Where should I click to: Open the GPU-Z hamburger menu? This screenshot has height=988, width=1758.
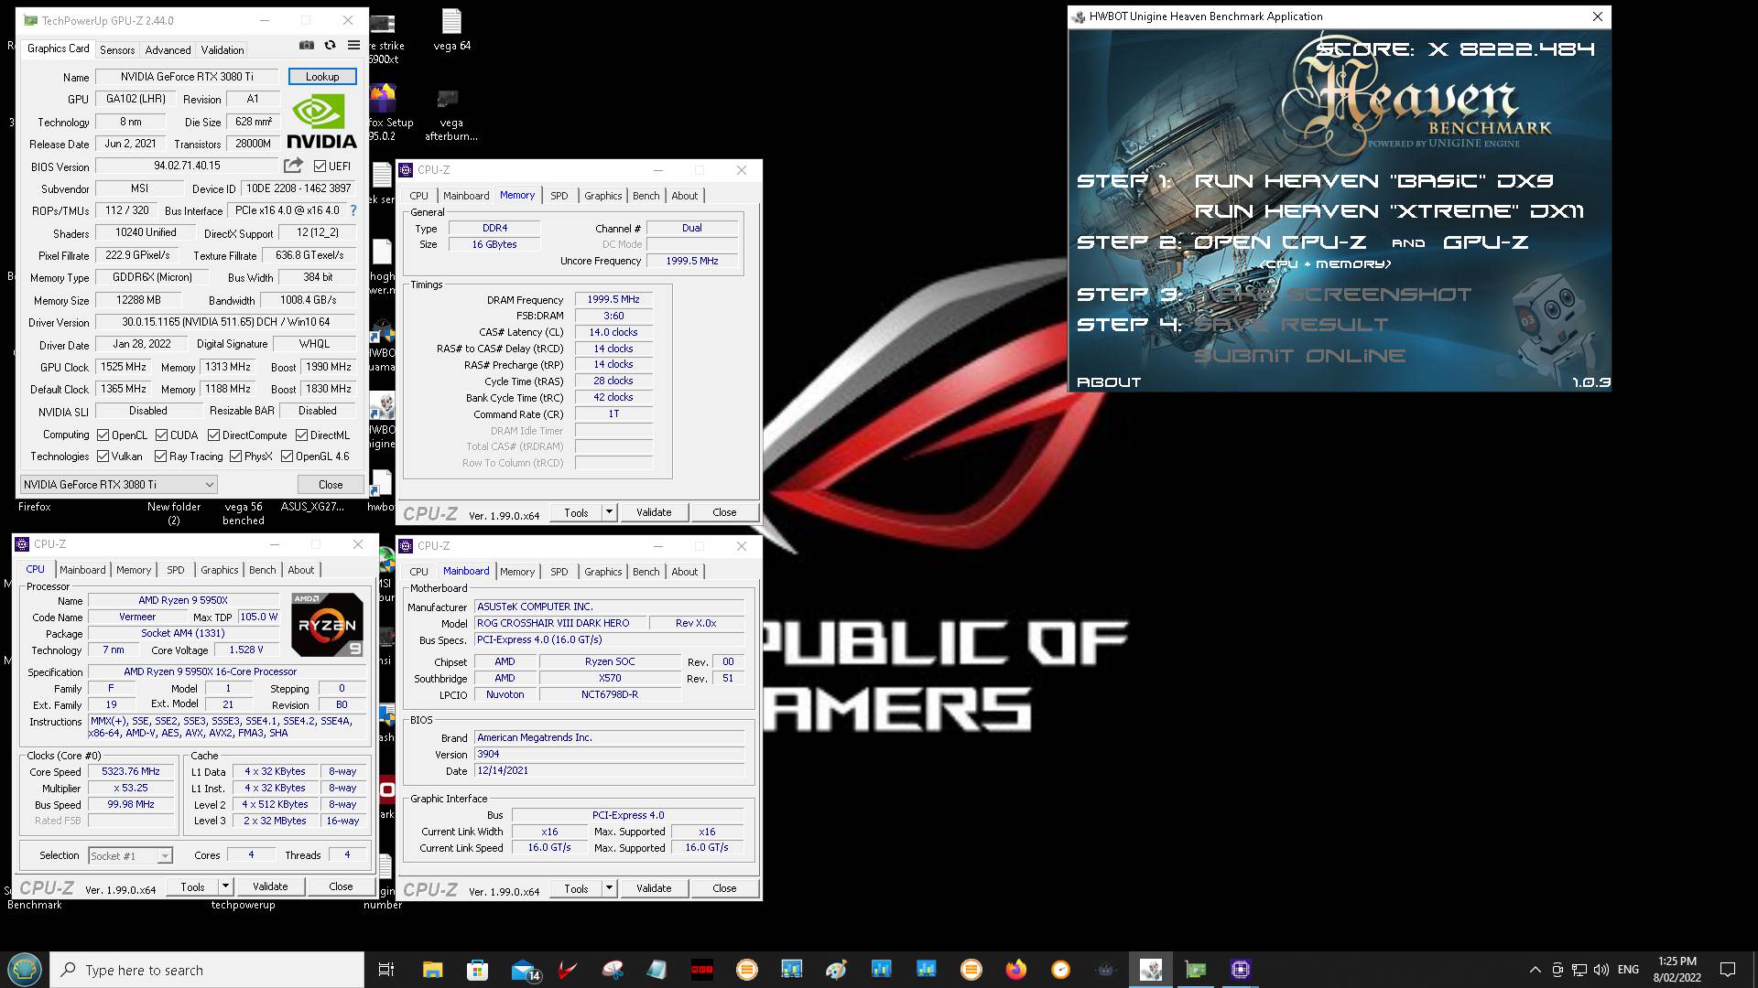pyautogui.click(x=353, y=45)
